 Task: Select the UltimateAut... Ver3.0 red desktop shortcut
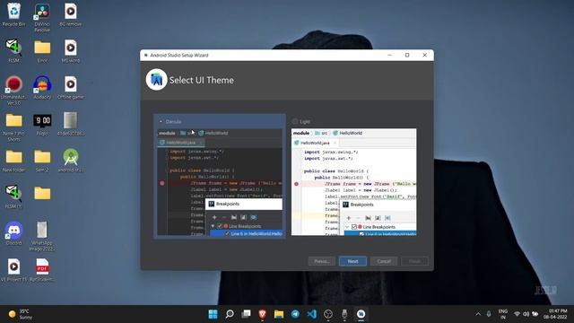click(14, 91)
